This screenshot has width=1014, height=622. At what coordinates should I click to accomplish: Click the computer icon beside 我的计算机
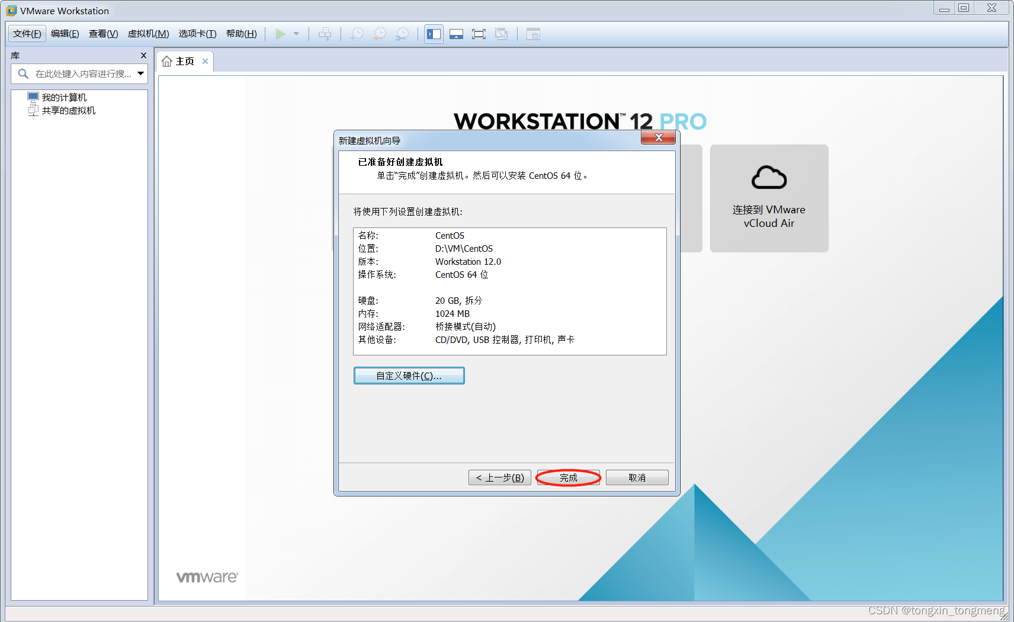(x=33, y=97)
